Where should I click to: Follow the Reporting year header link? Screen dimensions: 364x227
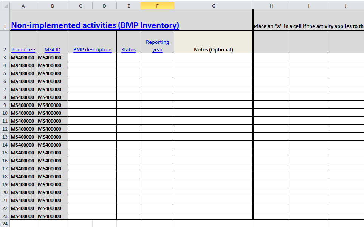coord(158,46)
